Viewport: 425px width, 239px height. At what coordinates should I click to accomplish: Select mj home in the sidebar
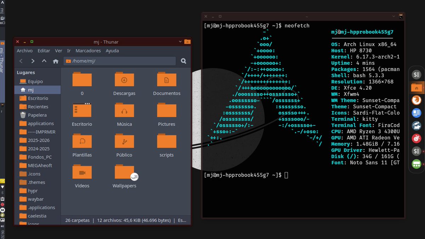click(38, 90)
